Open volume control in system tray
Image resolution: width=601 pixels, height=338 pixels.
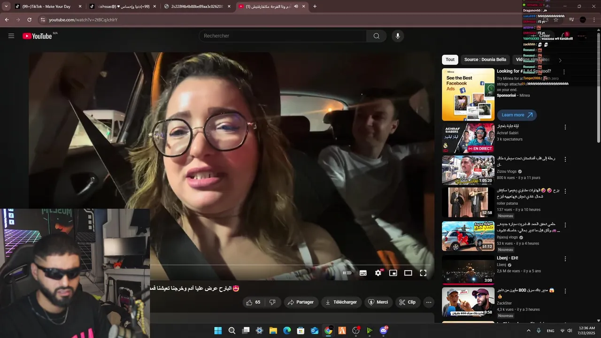coord(570,330)
